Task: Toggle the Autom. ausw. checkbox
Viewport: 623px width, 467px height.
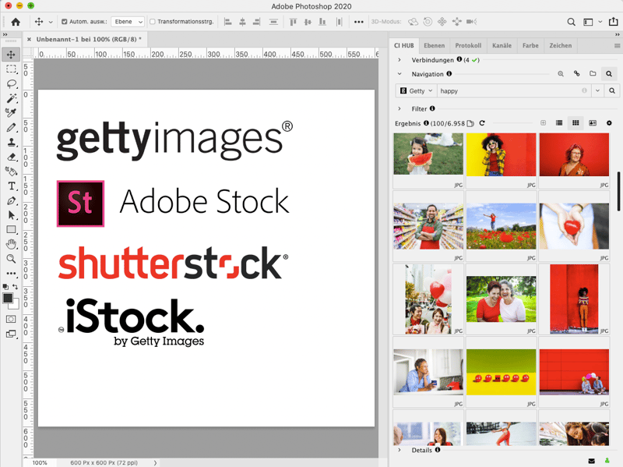Action: [x=65, y=22]
